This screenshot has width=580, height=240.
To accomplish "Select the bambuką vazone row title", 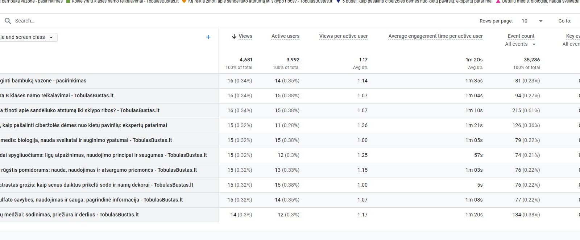I will coord(43,81).
